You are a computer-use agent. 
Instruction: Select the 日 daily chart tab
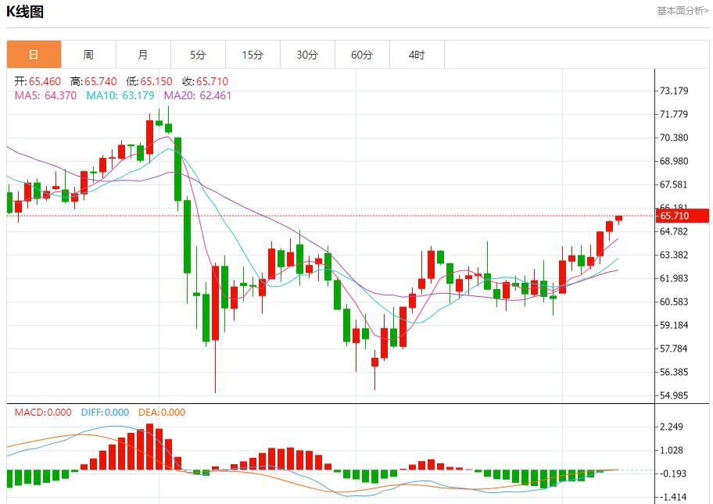click(34, 55)
